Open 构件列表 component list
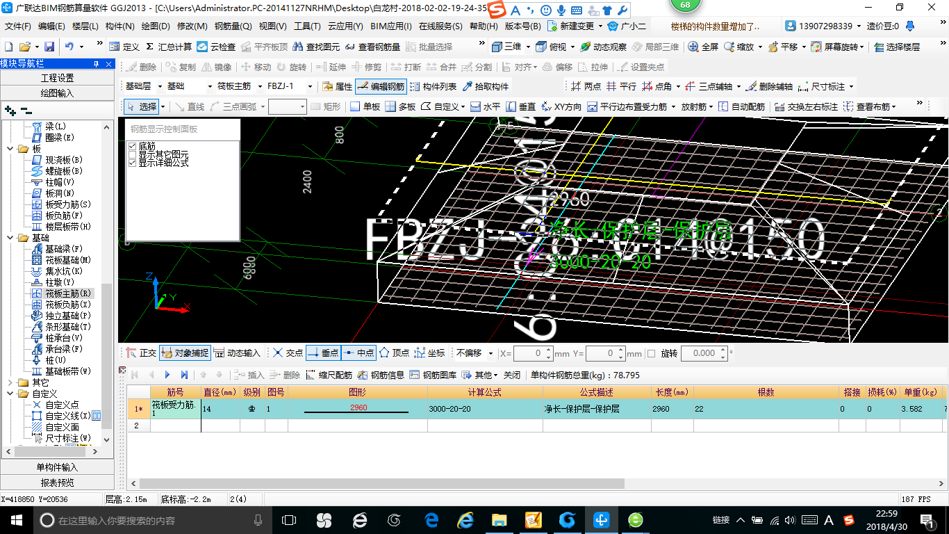Viewport: 949px width, 534px height. (434, 87)
